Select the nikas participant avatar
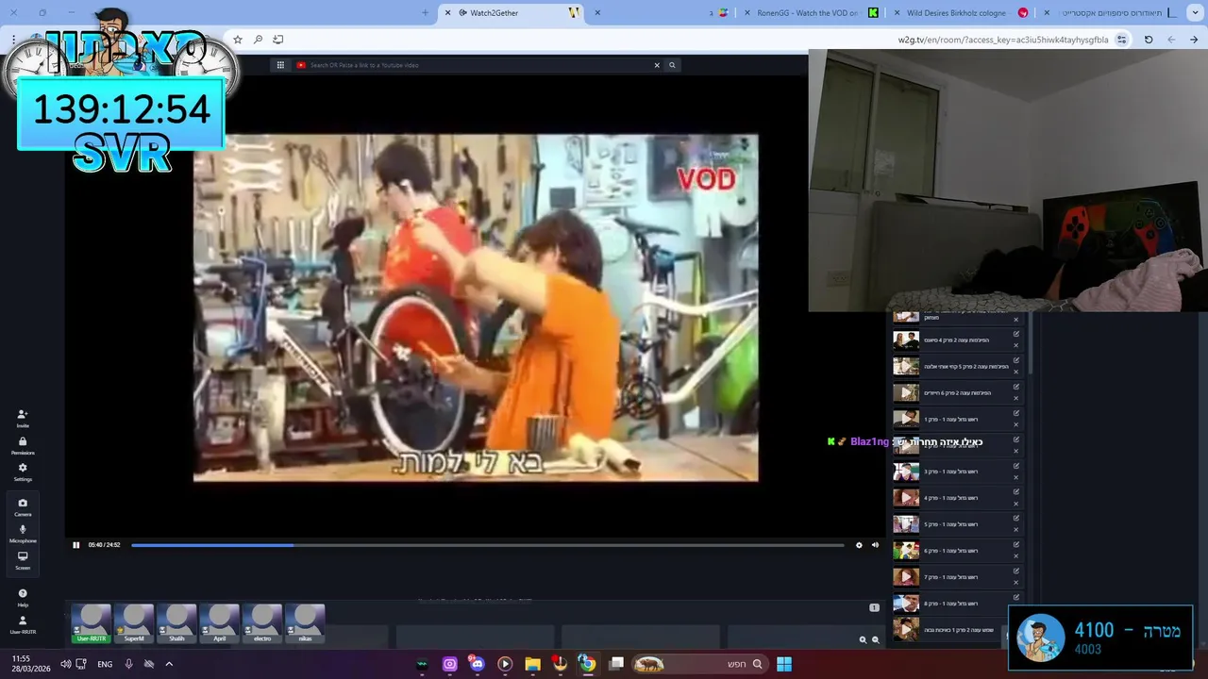Screen dimensions: 1208x679 (305, 623)
